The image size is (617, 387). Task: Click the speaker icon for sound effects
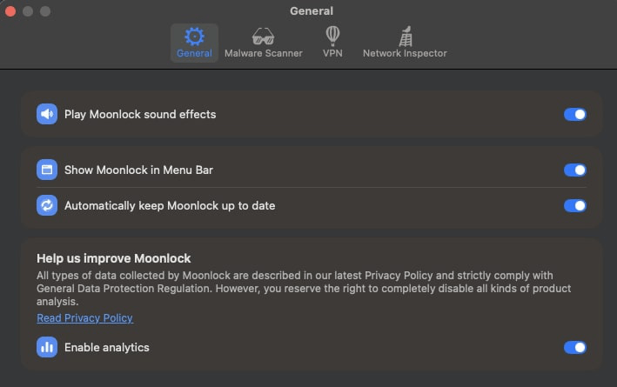[47, 114]
